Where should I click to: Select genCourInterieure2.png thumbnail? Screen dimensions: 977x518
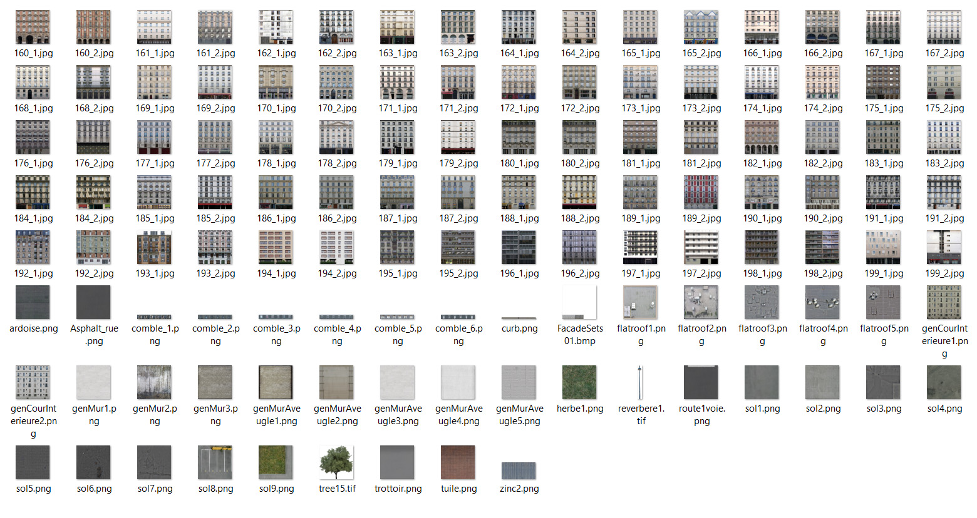click(x=33, y=382)
